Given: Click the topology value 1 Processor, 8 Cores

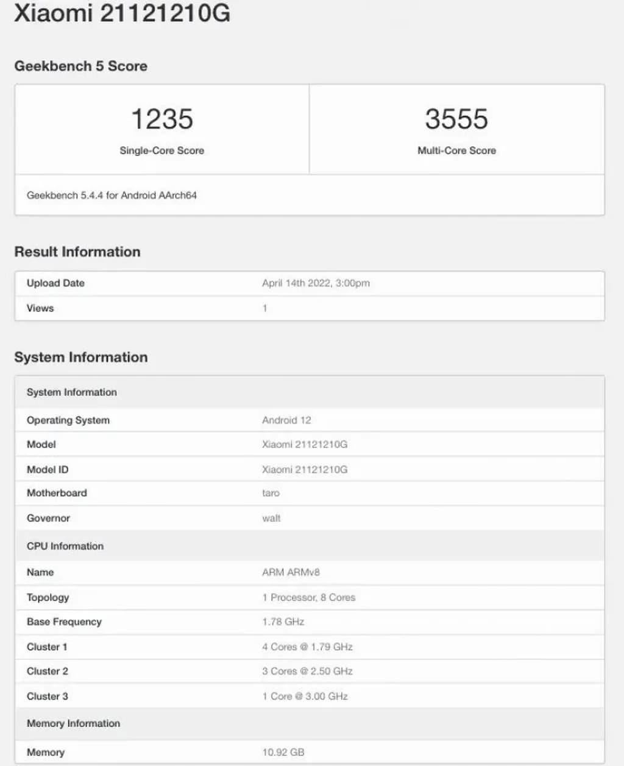Looking at the screenshot, I should [308, 598].
